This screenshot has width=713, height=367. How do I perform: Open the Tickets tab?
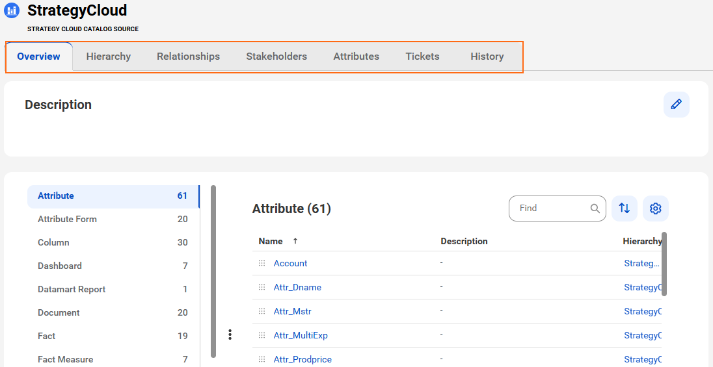422,57
